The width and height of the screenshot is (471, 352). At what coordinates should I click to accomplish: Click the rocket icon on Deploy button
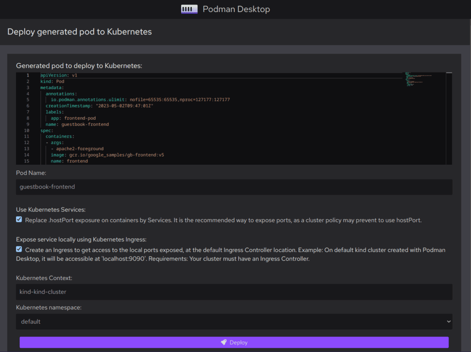(x=223, y=342)
